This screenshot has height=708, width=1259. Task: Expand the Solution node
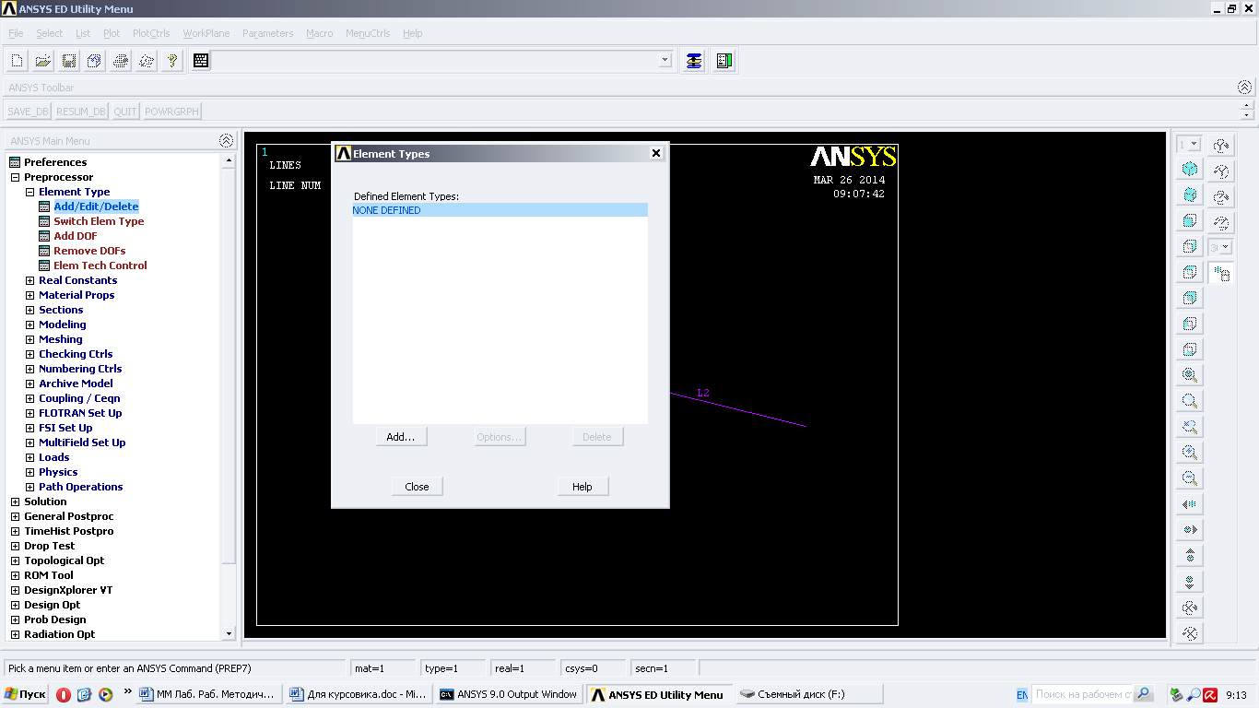coord(15,501)
